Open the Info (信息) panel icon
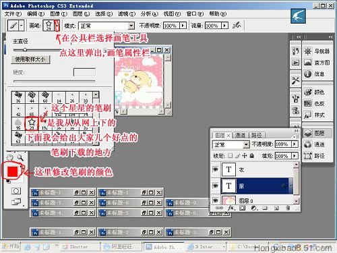This screenshot has height=253, width=337. click(307, 74)
